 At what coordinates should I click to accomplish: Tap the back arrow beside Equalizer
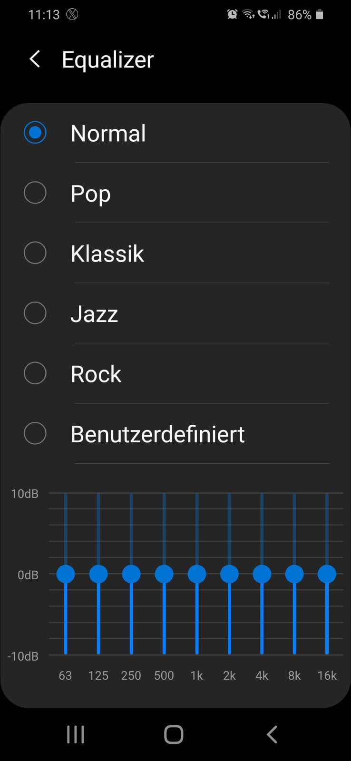[35, 59]
